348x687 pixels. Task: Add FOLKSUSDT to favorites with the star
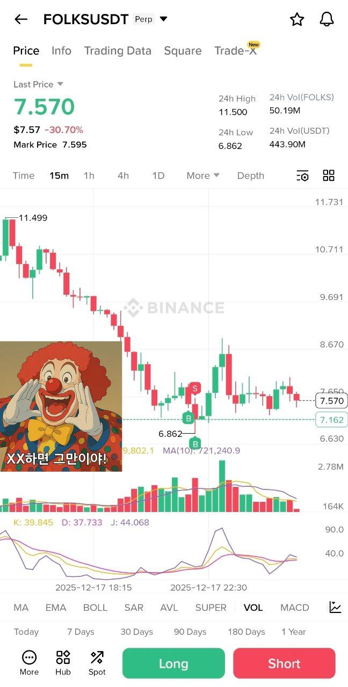click(297, 19)
